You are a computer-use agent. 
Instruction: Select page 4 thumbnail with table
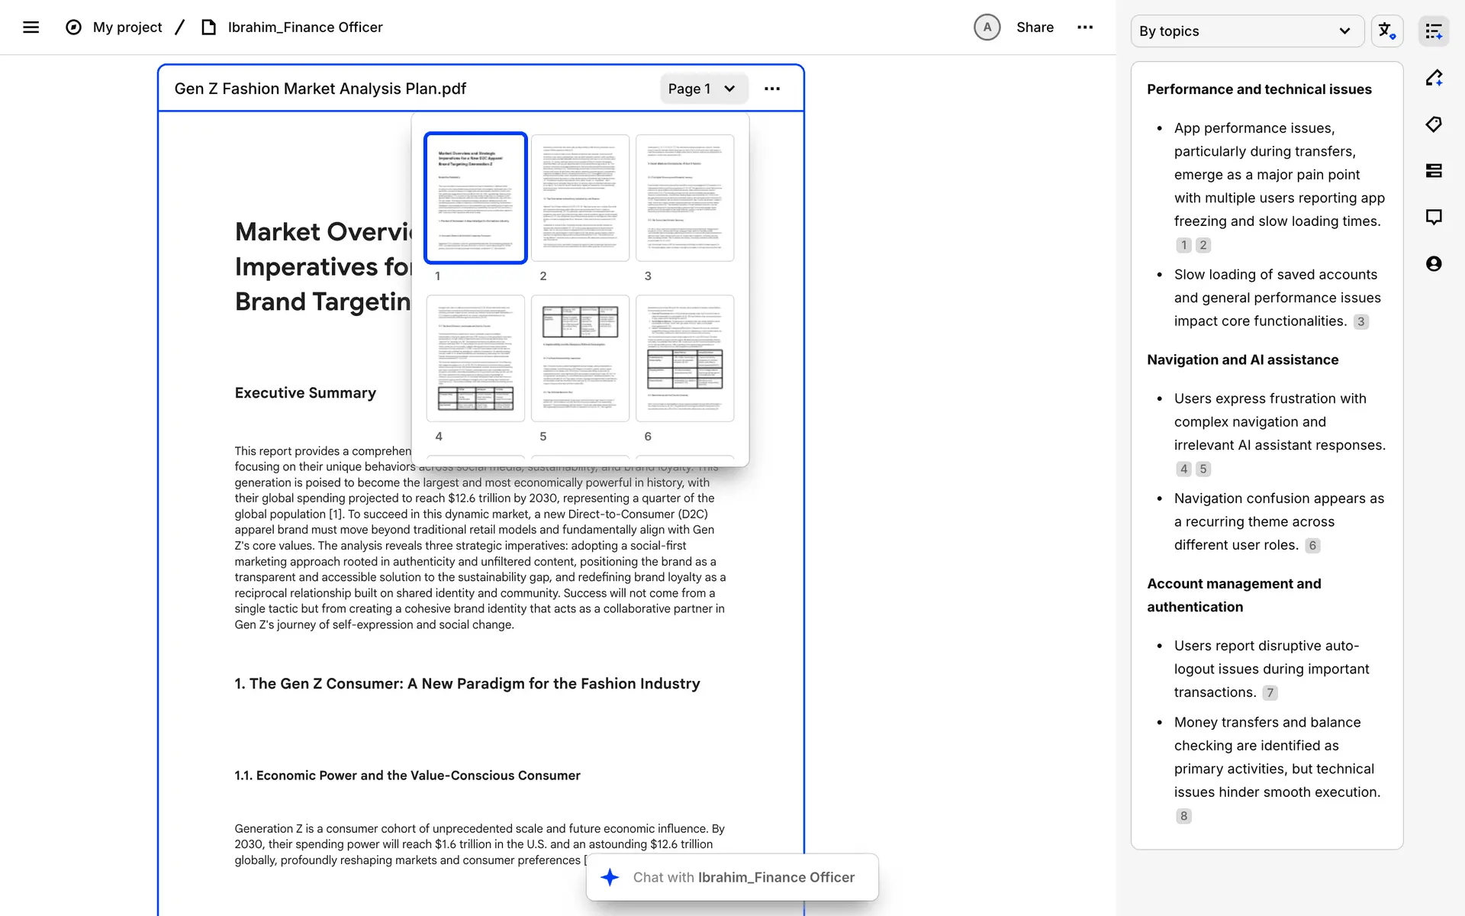click(475, 358)
